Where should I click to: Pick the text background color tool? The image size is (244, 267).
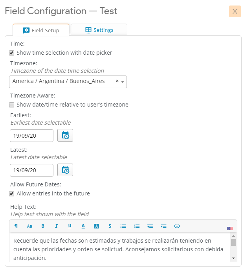[x=96, y=226]
